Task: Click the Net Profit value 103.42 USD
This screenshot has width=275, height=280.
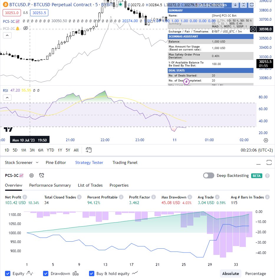Action: coord(15,203)
